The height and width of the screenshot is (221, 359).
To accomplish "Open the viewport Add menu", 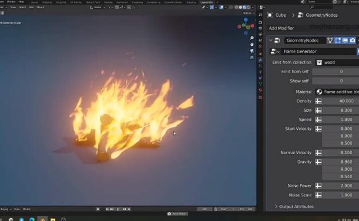I will pos(32,7).
